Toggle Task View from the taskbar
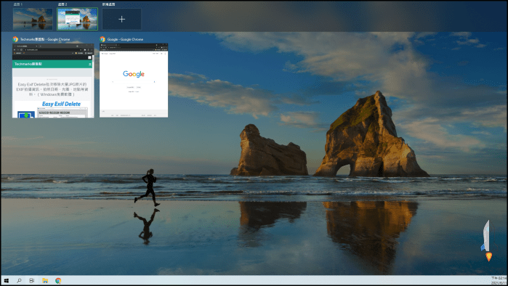The width and height of the screenshot is (508, 286). tap(32, 280)
